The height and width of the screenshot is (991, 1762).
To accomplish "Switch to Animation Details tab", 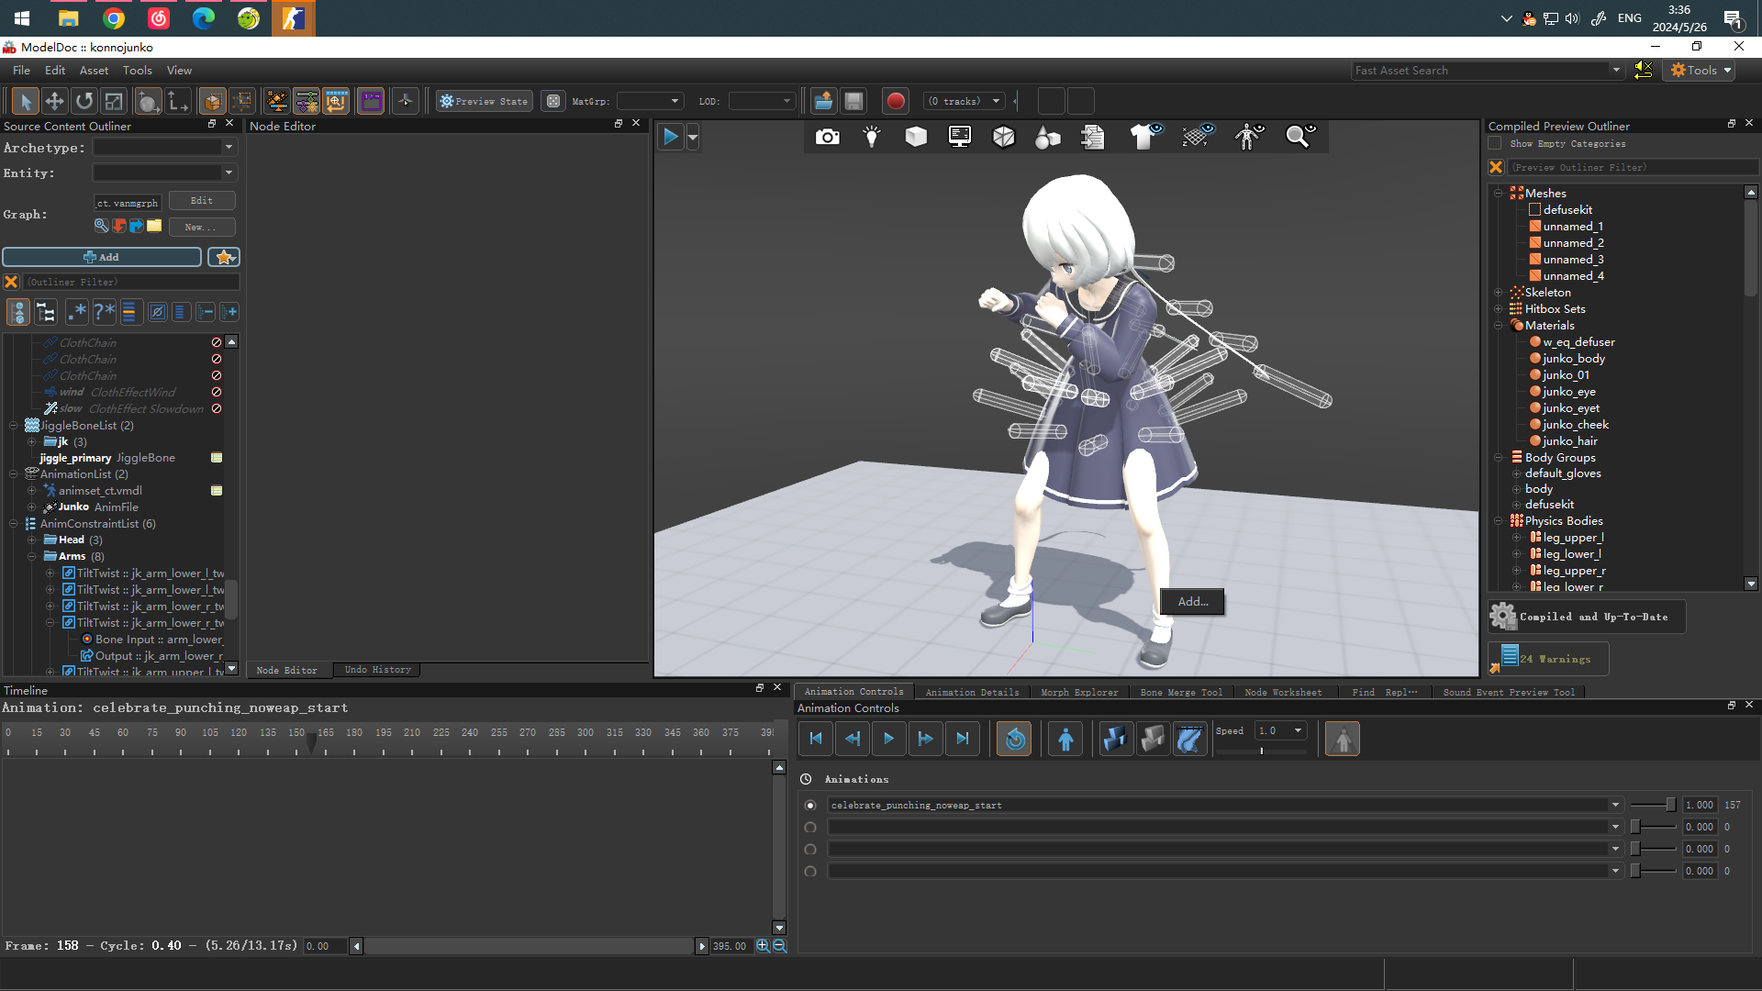I will pos(972,693).
